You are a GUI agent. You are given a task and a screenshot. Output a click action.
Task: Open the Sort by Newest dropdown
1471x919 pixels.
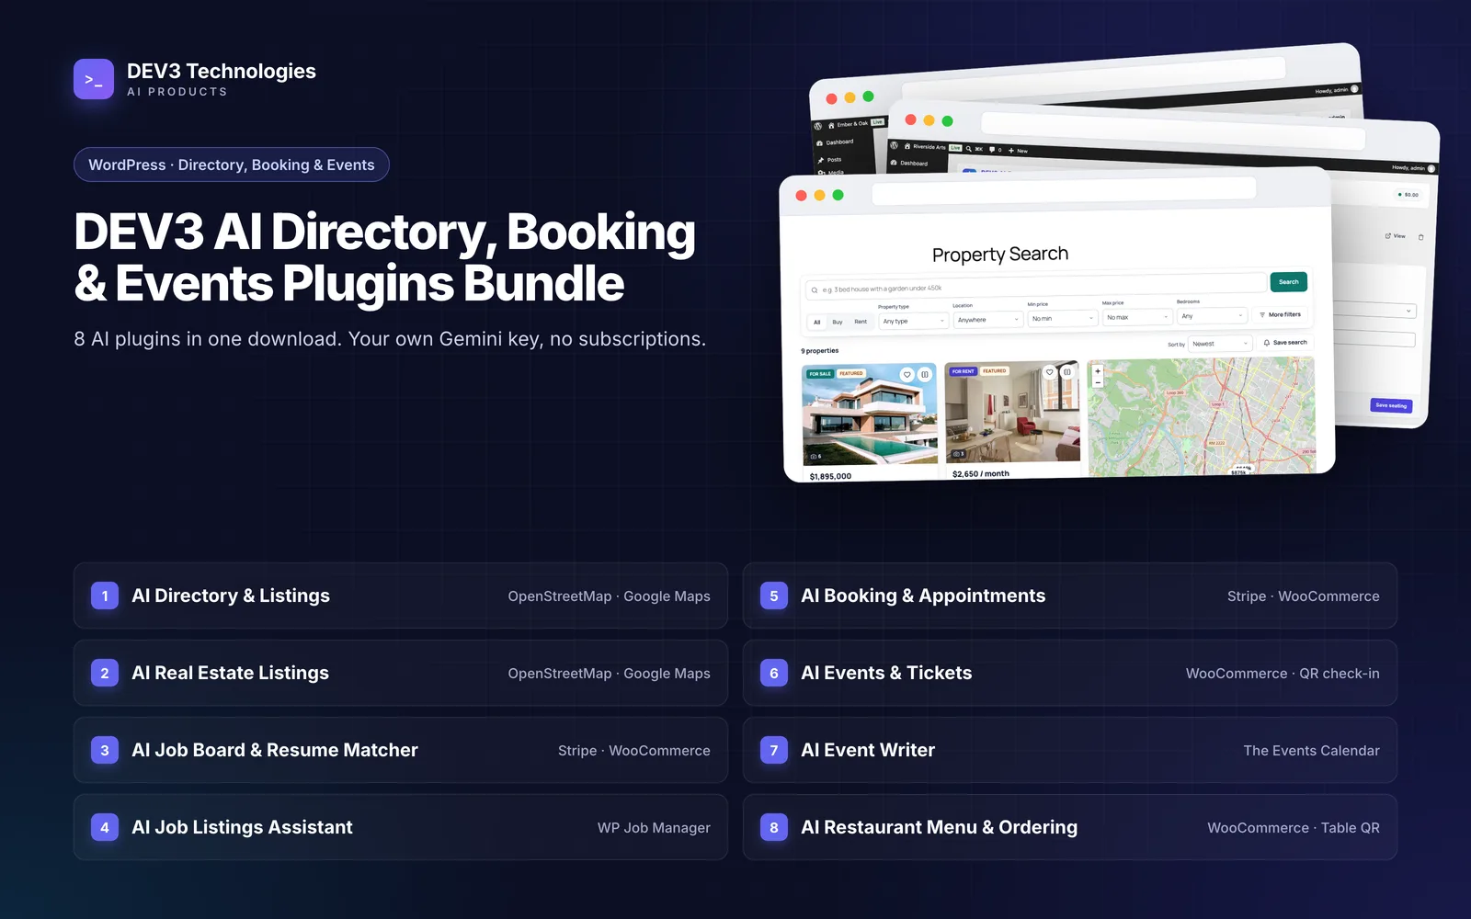click(1220, 344)
